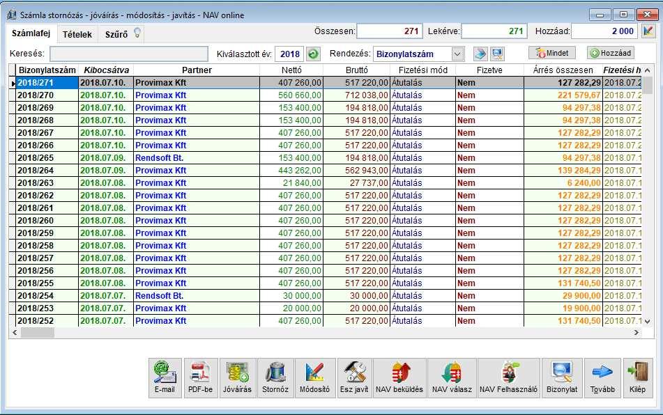Open the Módosító modification tool

pyautogui.click(x=315, y=378)
